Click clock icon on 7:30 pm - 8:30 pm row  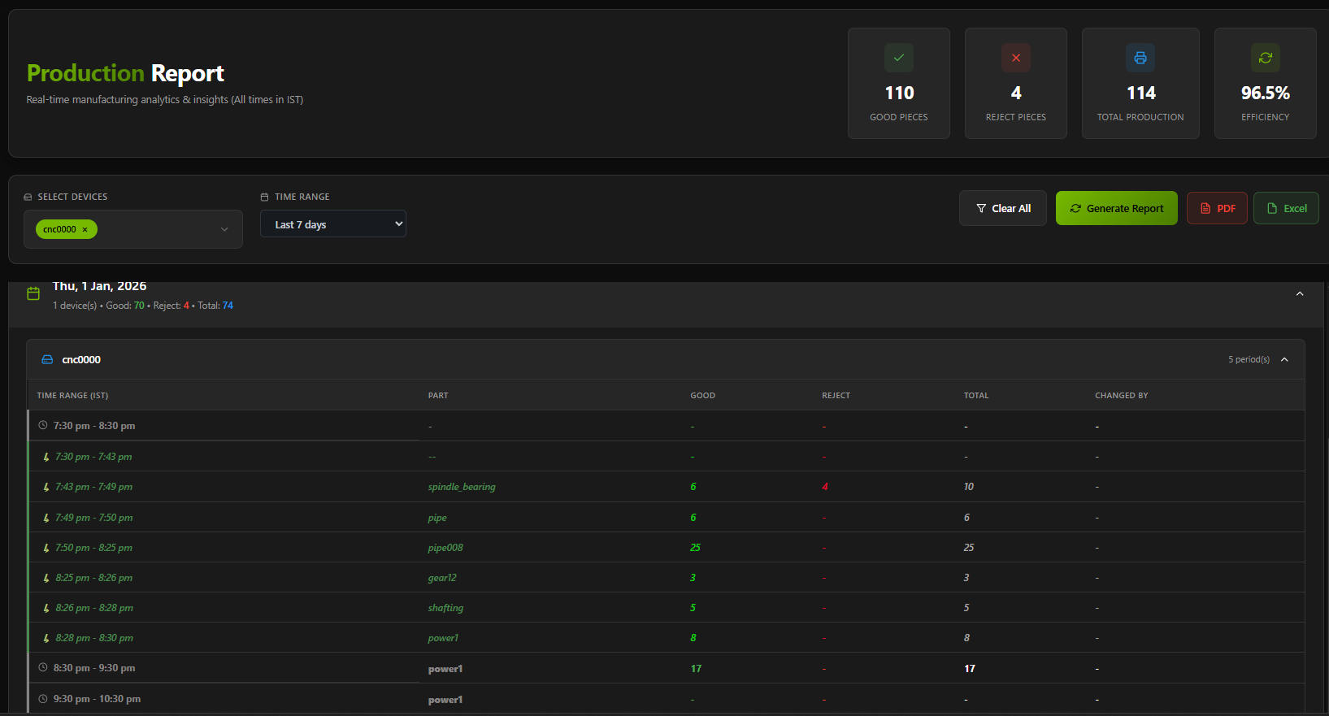coord(43,425)
